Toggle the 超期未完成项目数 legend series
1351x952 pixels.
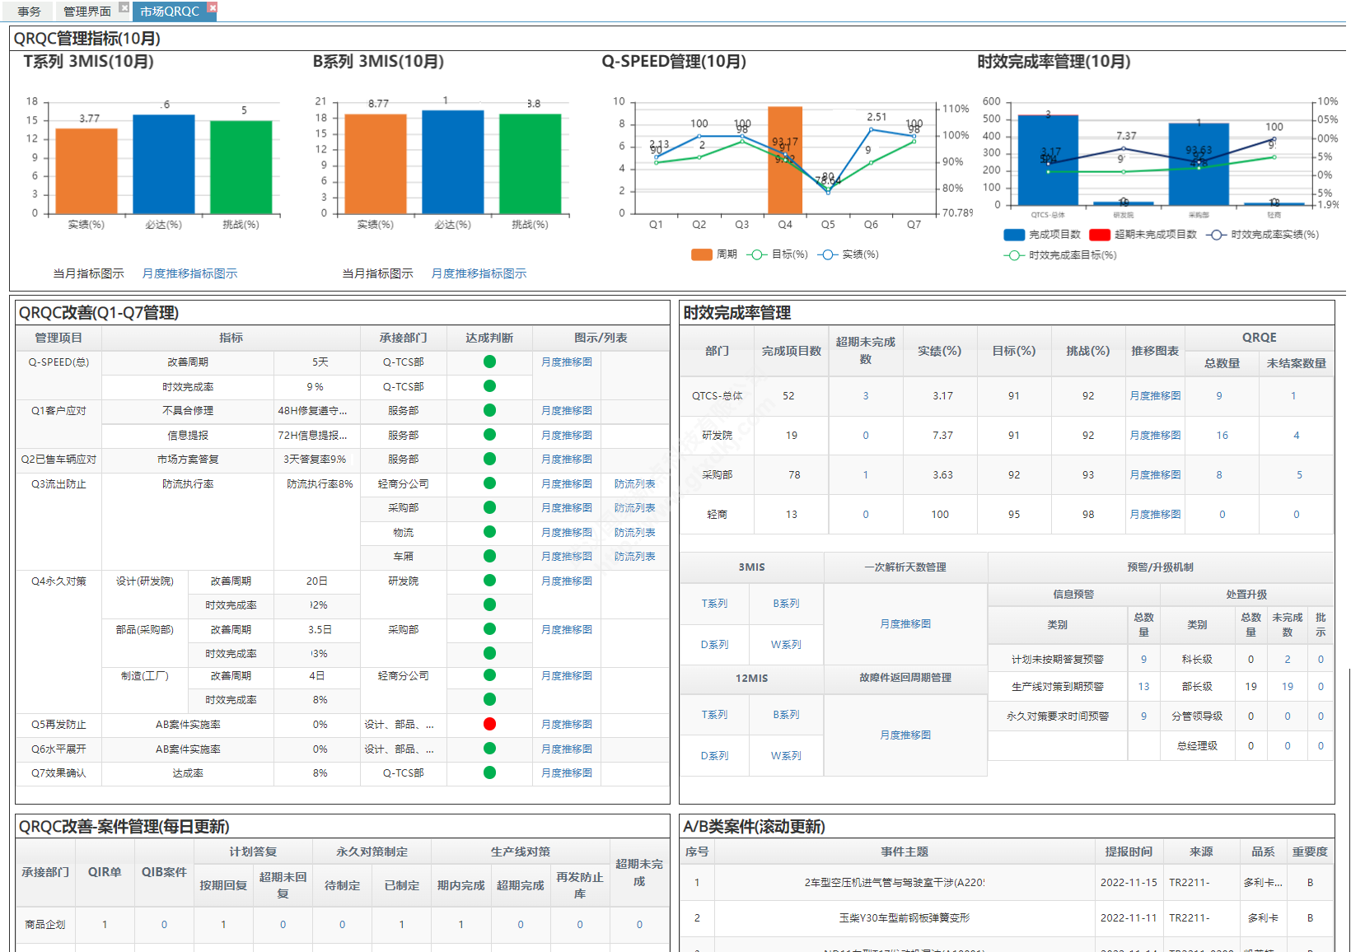1144,235
